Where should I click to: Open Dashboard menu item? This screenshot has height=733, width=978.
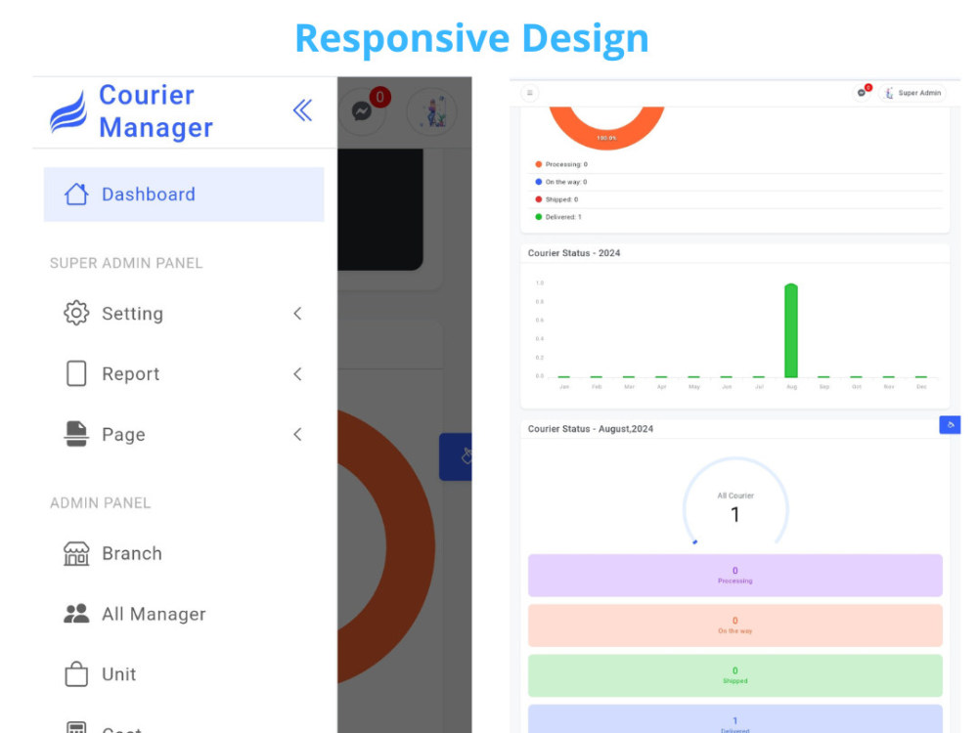click(184, 194)
